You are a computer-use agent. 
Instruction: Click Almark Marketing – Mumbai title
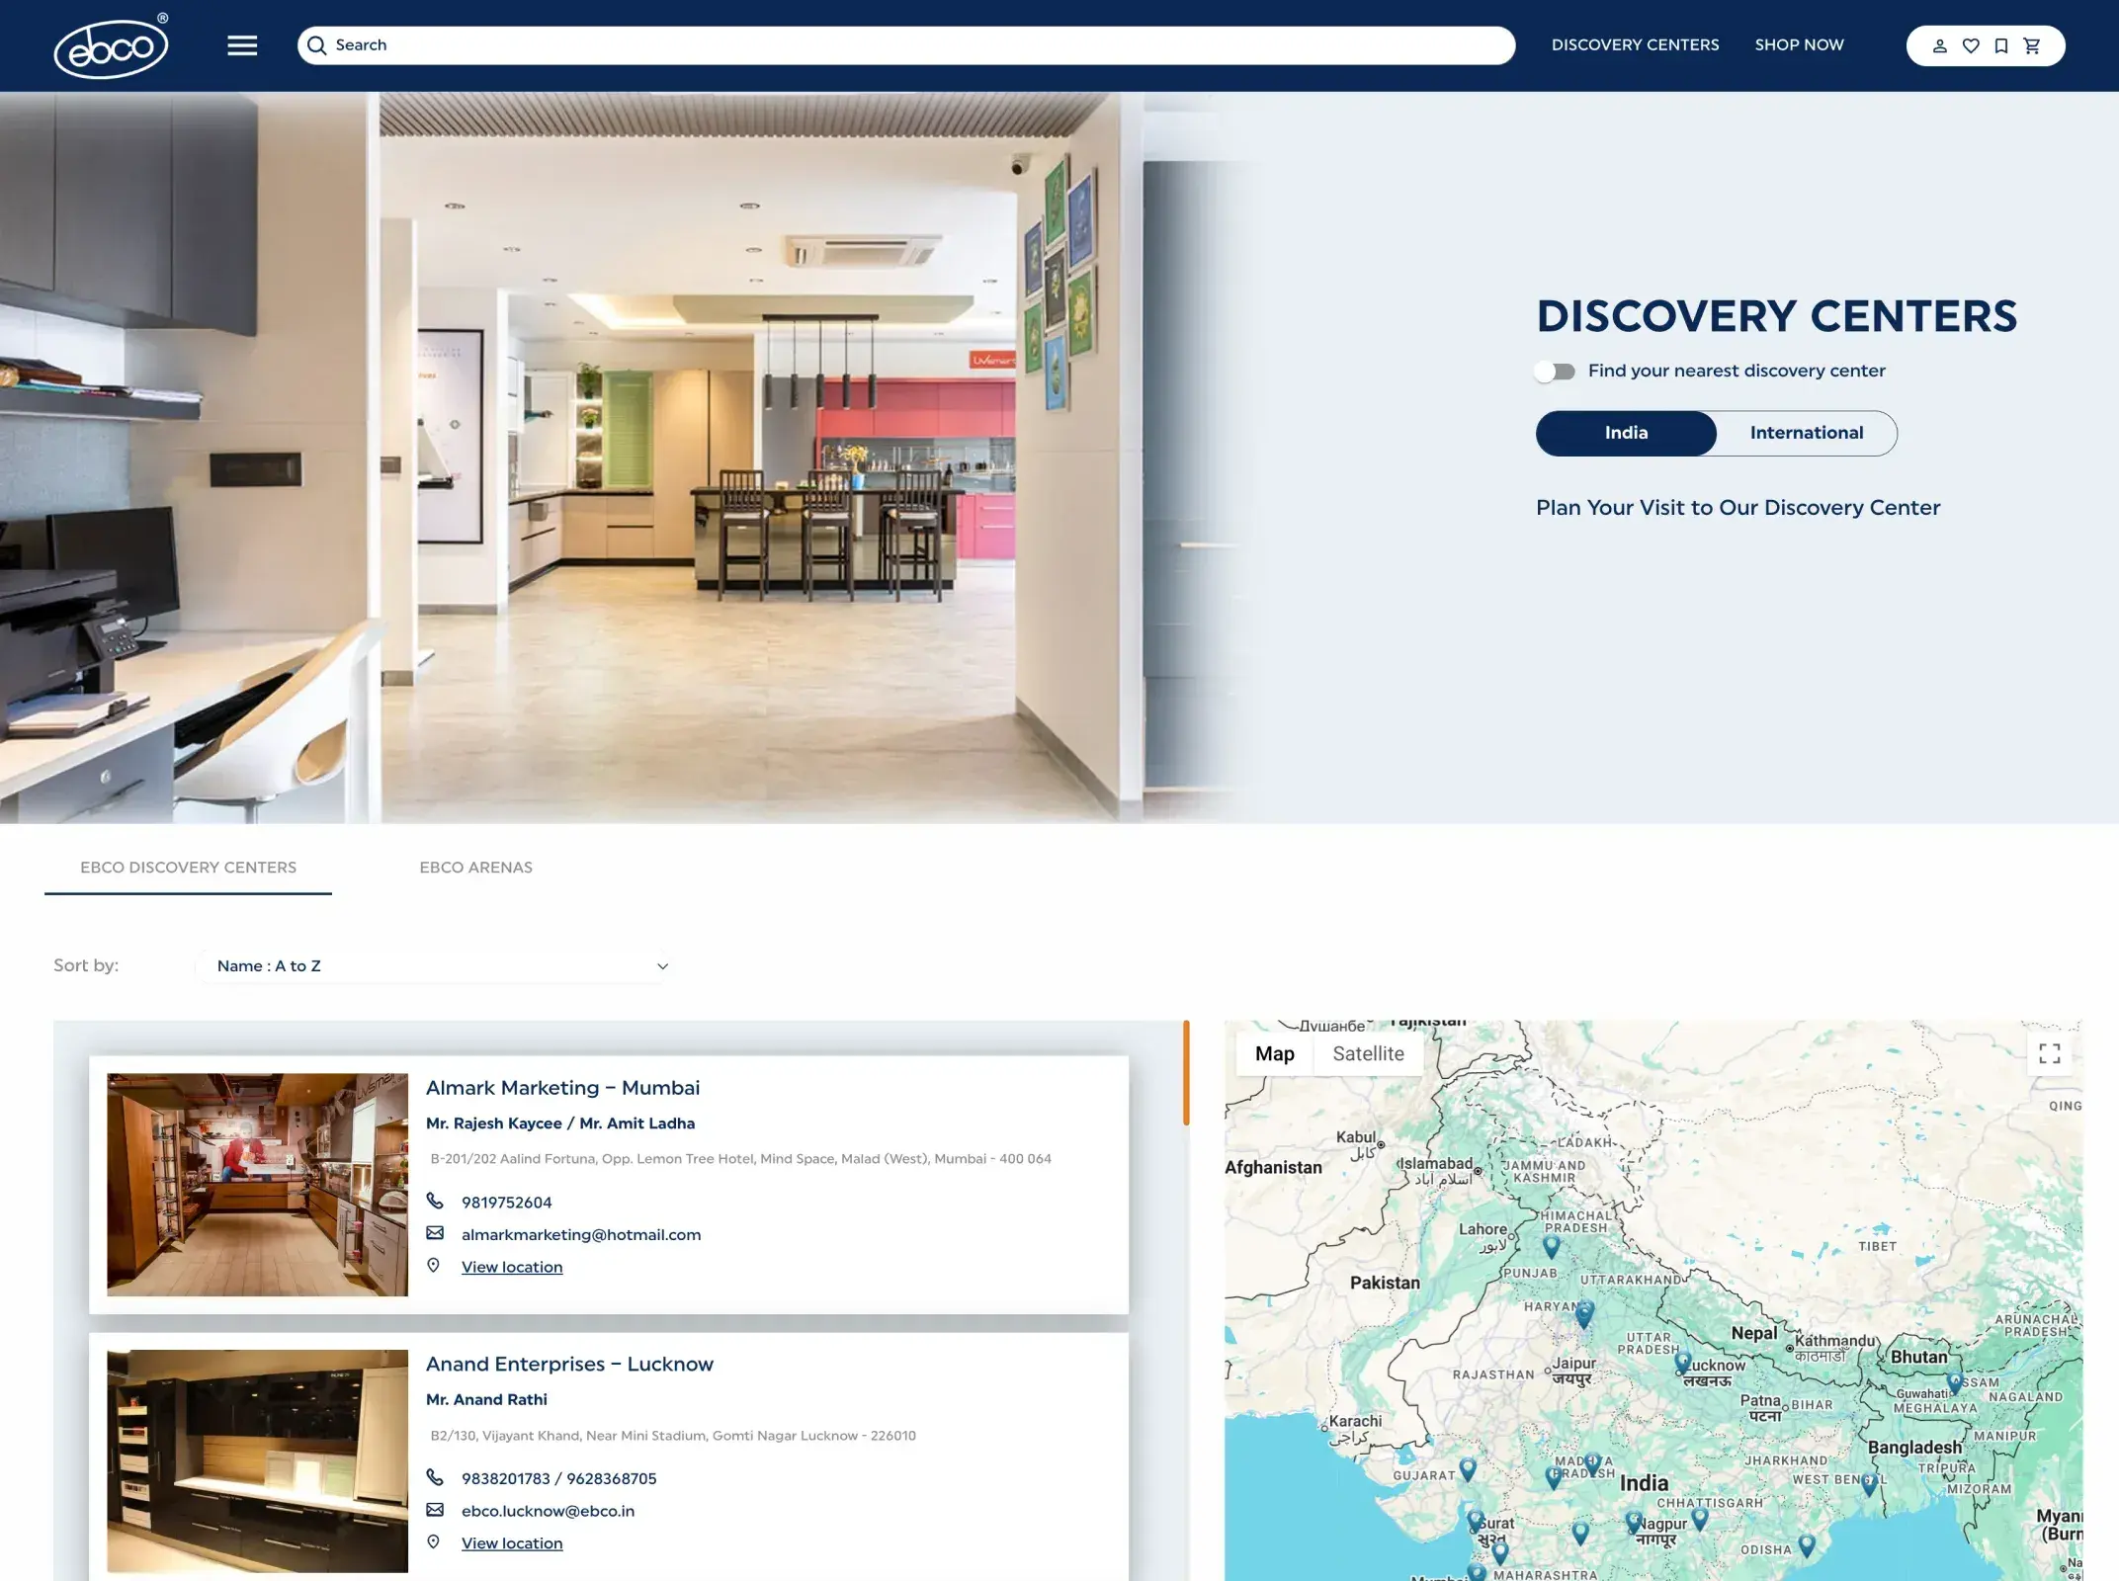click(562, 1088)
